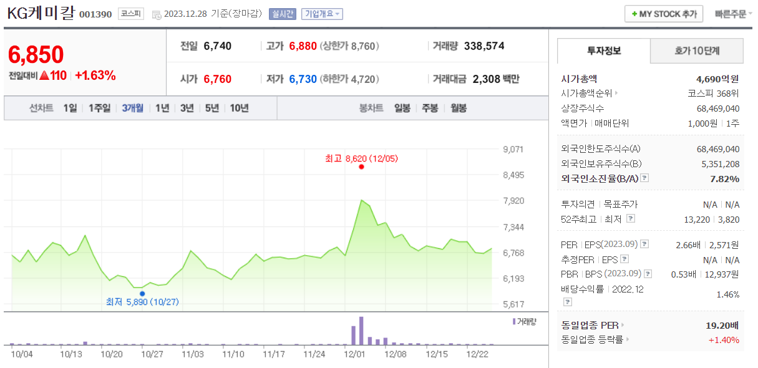
Task: Click the 9,071 price axis label
Action: (513, 149)
